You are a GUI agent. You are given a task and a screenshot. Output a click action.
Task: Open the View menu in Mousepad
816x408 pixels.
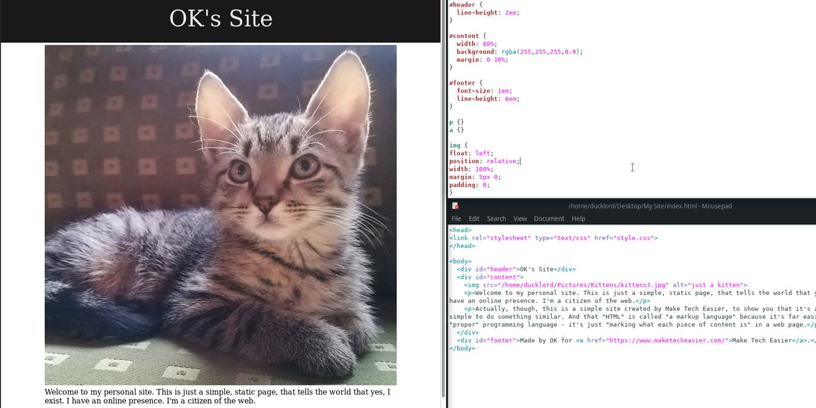pyautogui.click(x=520, y=218)
